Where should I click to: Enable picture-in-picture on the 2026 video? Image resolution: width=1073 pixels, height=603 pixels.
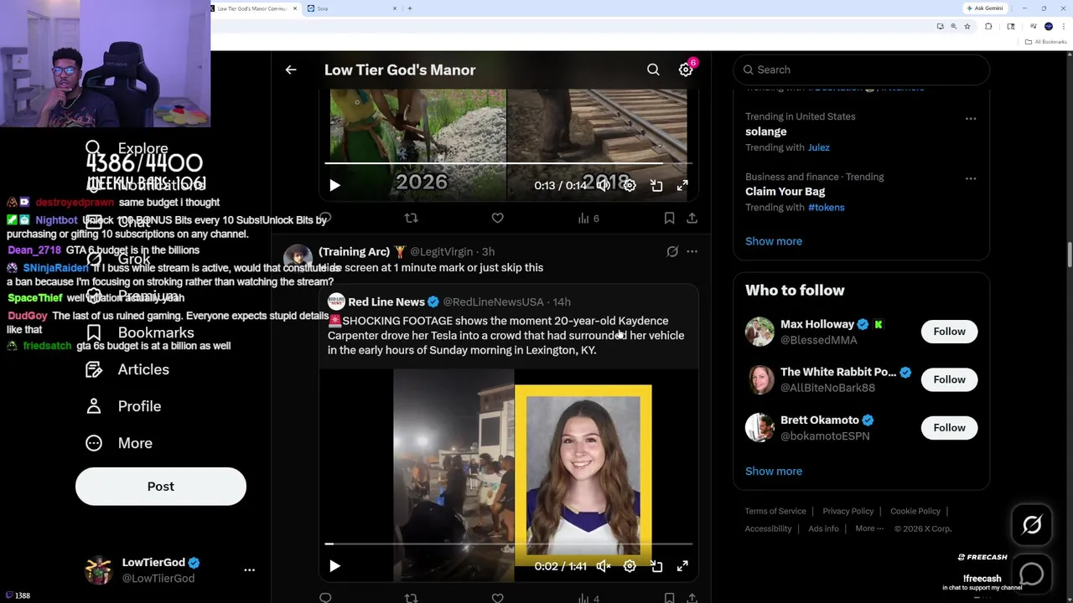[656, 186]
